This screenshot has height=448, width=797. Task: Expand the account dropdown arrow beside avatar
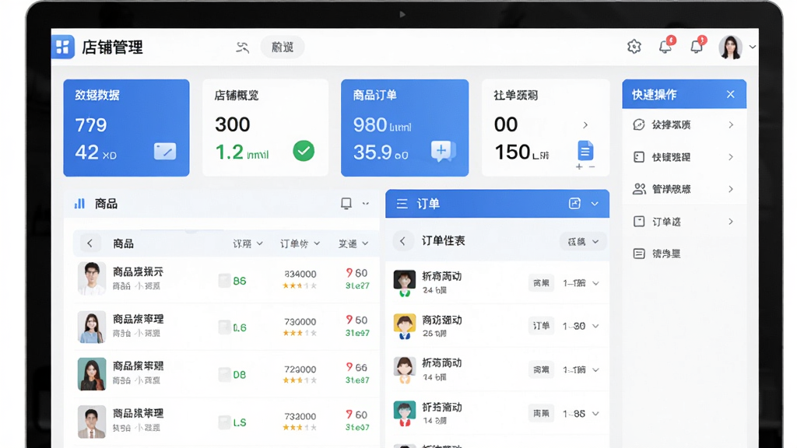(753, 47)
